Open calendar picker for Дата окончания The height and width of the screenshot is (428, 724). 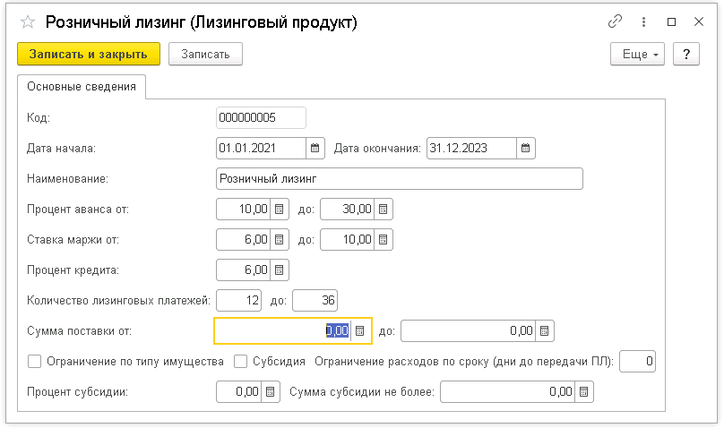coord(526,148)
